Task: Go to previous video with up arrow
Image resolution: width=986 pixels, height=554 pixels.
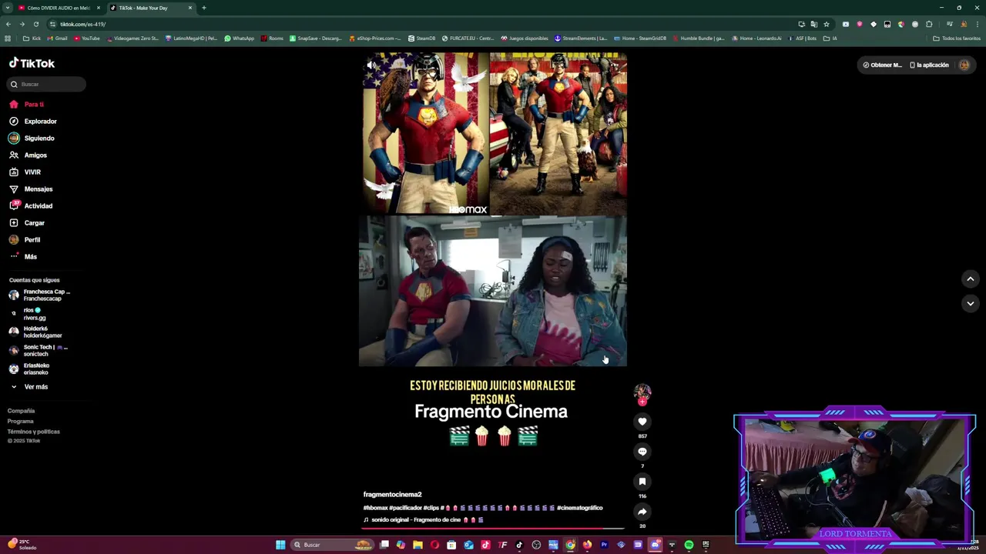Action: [x=970, y=279]
